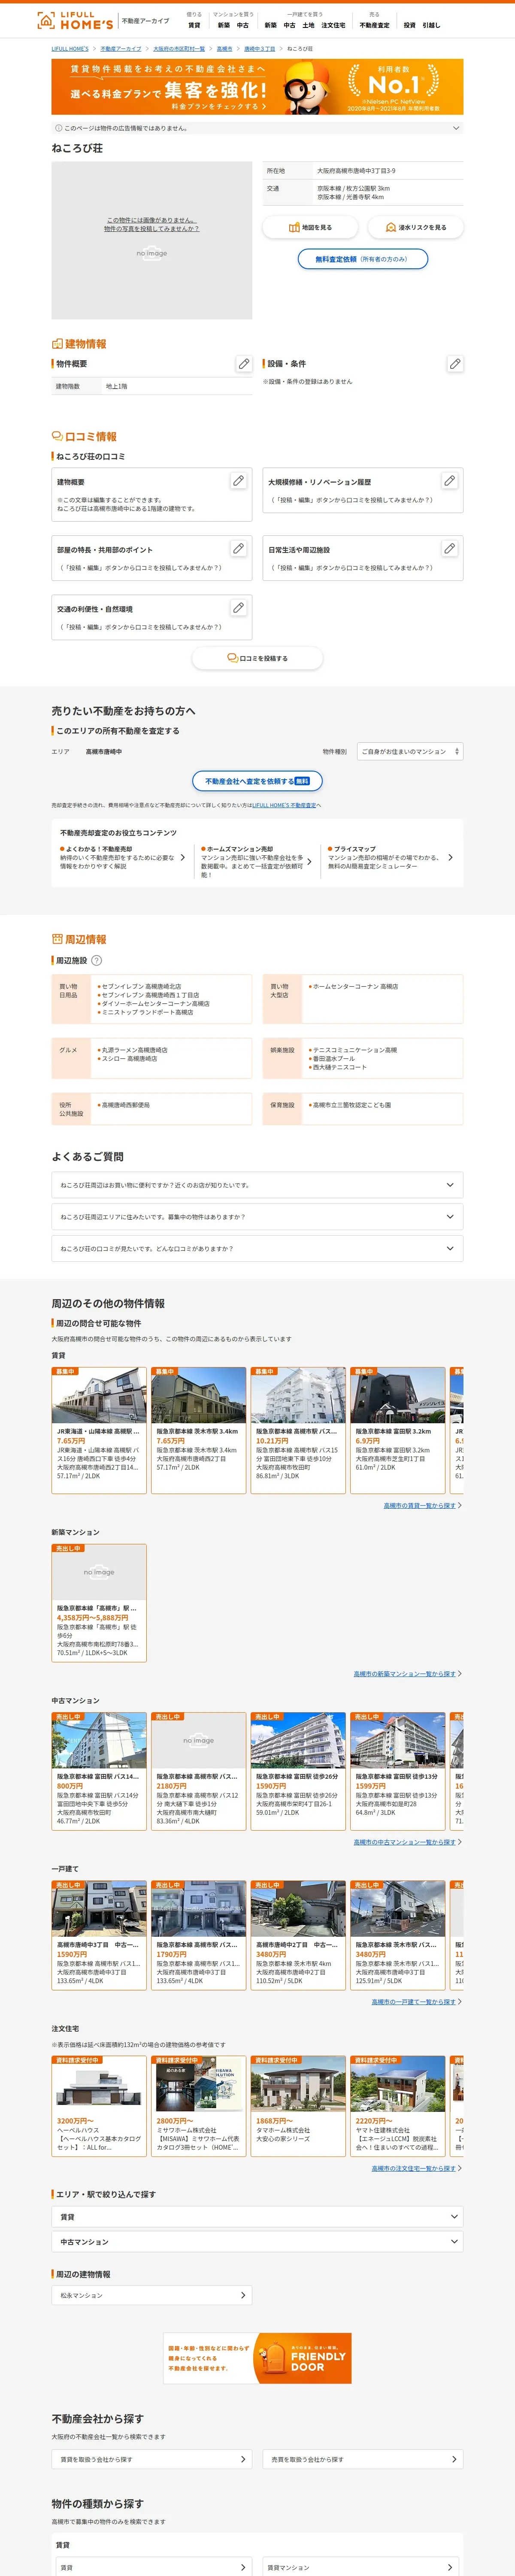
Task: Open 売買を取扱う会社から探す link
Action: [x=363, y=2459]
